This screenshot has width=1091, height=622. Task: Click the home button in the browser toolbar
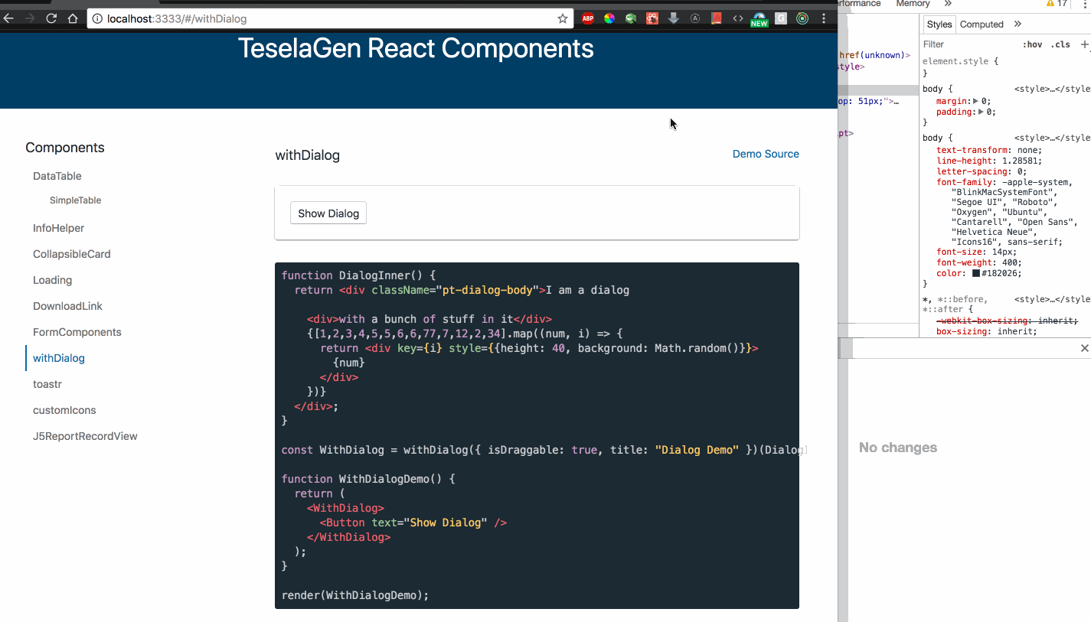pos(73,18)
